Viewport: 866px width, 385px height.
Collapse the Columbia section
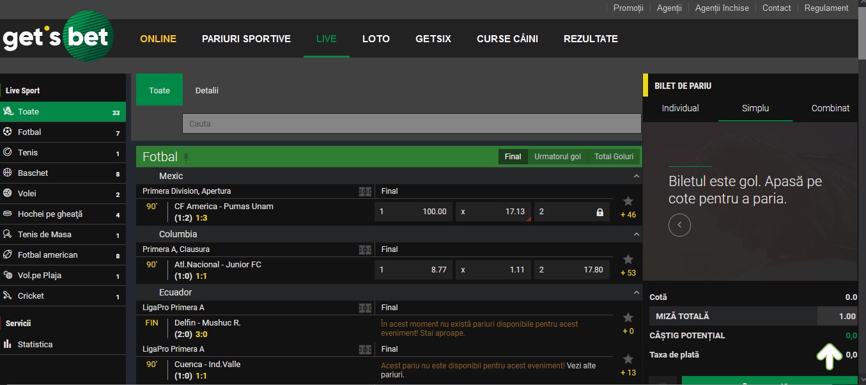pos(636,234)
